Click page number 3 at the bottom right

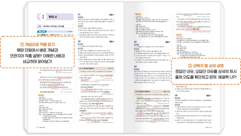[211, 127]
